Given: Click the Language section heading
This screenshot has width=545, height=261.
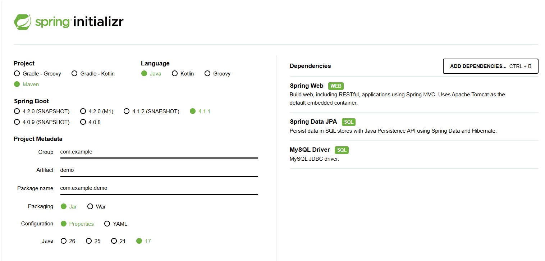Looking at the screenshot, I should tap(155, 64).
